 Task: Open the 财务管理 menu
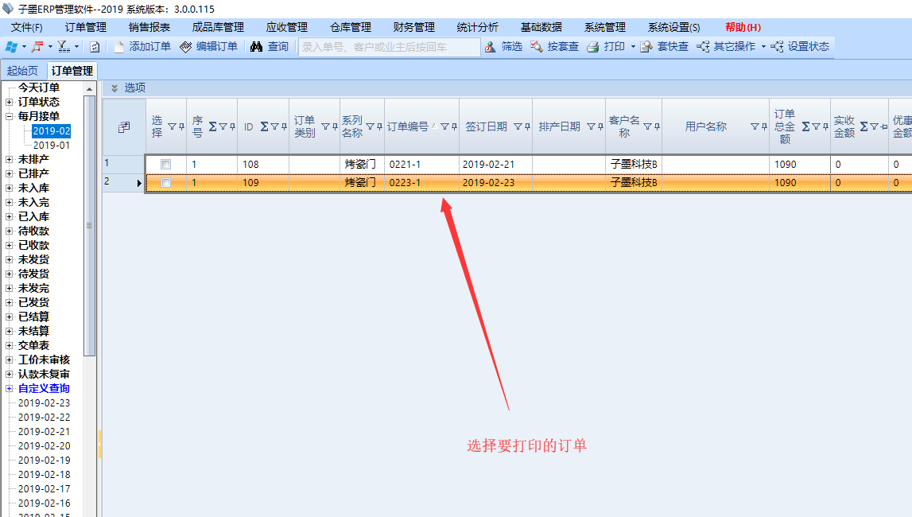point(413,27)
